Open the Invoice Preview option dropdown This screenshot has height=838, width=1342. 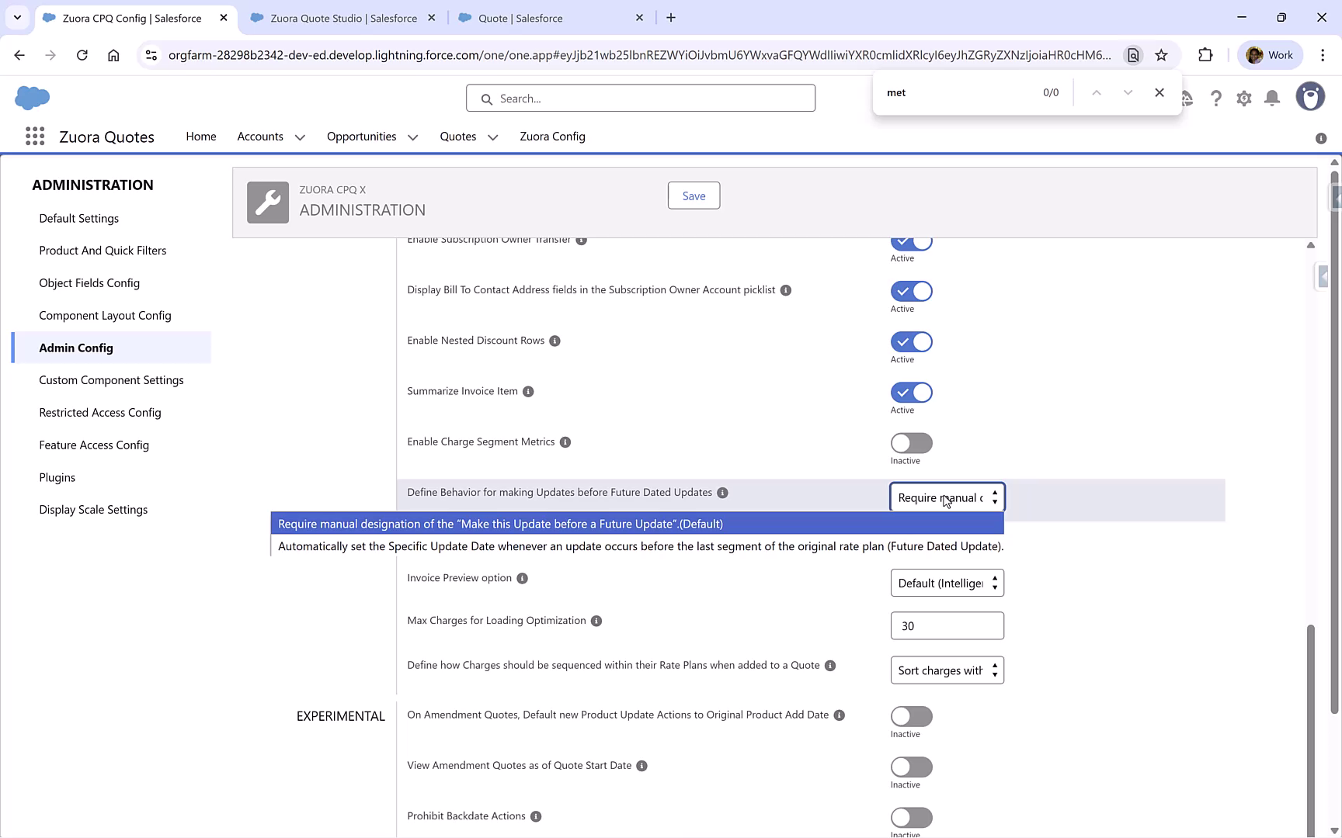coord(947,583)
